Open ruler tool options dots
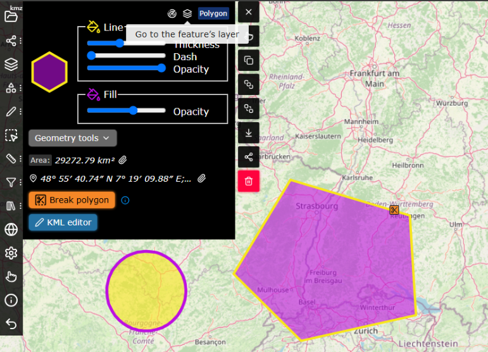 [x=20, y=159]
